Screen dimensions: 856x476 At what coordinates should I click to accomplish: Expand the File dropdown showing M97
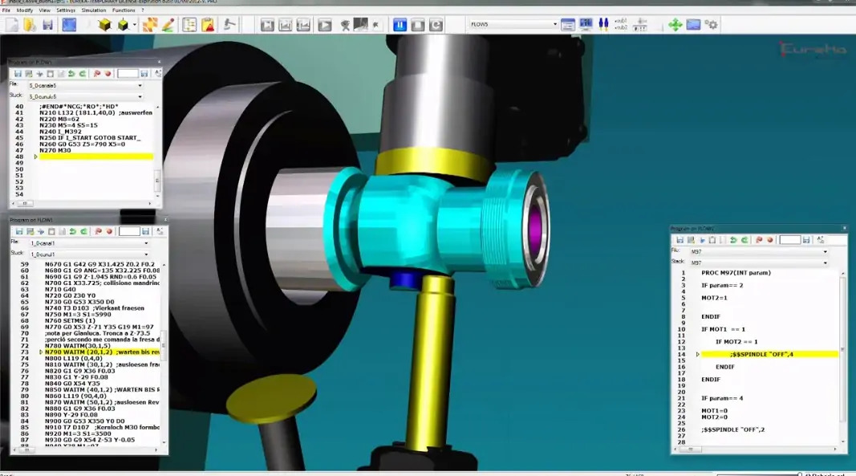coord(759,251)
